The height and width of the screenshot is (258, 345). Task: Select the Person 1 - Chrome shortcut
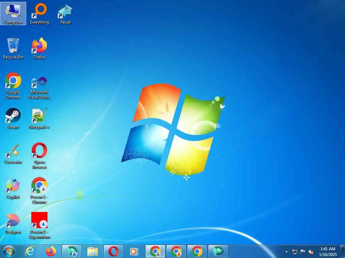39,191
